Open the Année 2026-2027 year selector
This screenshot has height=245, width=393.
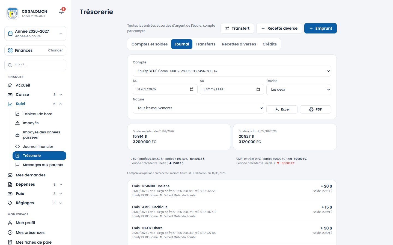tap(35, 33)
